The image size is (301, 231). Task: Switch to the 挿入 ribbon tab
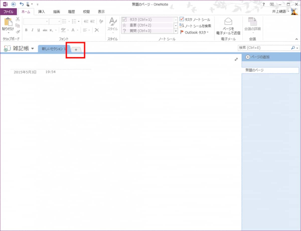point(42,12)
